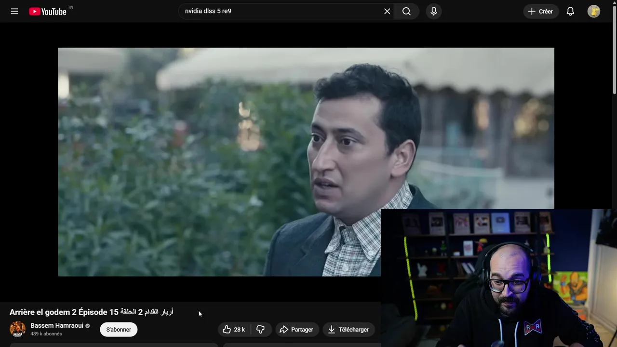The height and width of the screenshot is (347, 617).
Task: Select the video title Arrière el godem 2
Action: (x=91, y=312)
